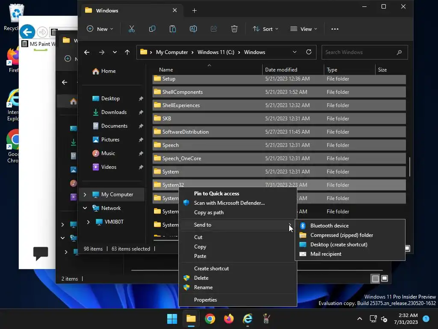The width and height of the screenshot is (438, 329).
Task: Click the file list vertical scrollbar thumb
Action: 409,167
